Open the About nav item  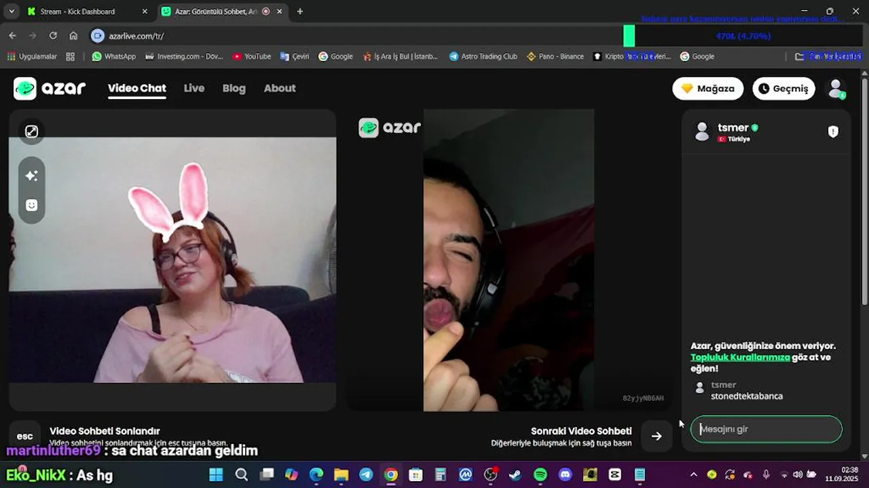tap(280, 88)
